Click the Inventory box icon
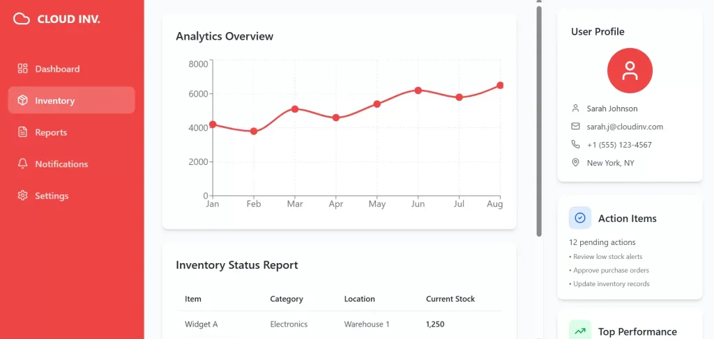 22,100
